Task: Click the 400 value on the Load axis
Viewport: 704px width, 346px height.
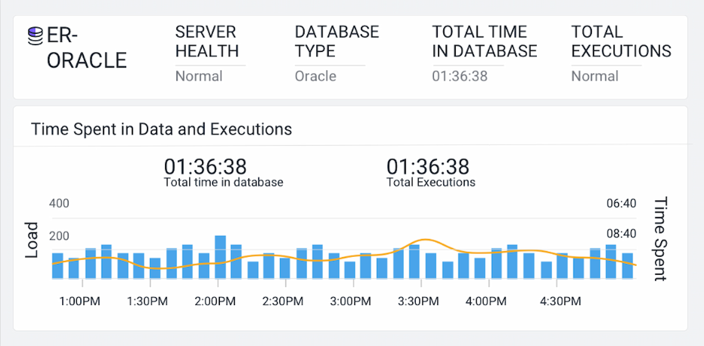Action: pyautogui.click(x=59, y=203)
